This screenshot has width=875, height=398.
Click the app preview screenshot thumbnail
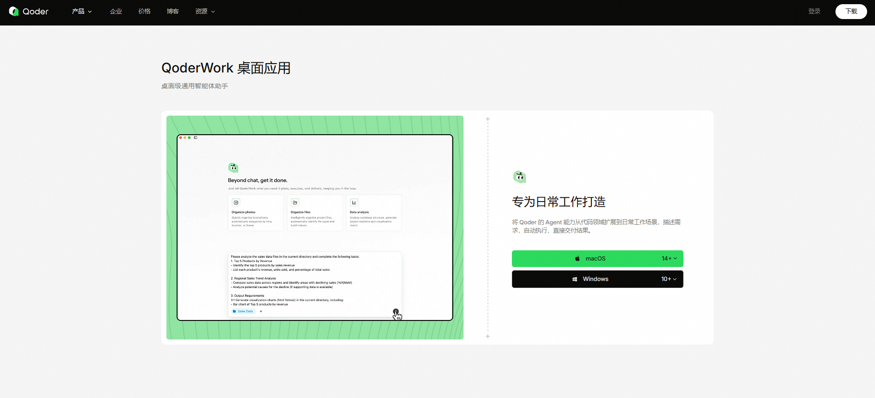[x=315, y=228]
